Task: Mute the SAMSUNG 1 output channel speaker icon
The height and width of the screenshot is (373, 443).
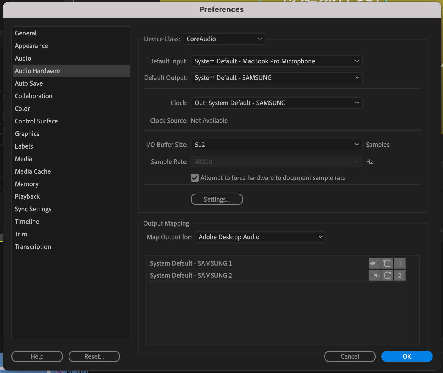Action: click(x=374, y=263)
